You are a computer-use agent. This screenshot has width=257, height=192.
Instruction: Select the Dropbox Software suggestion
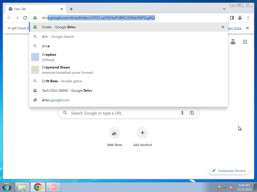[x=128, y=57]
